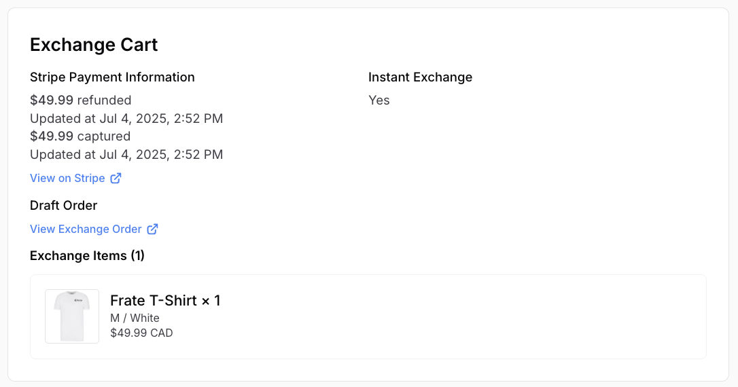Click the Draft Order heading

(x=64, y=205)
